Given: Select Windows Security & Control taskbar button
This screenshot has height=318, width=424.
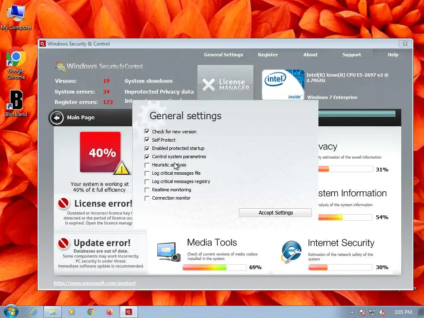Looking at the screenshot, I should tap(129, 312).
